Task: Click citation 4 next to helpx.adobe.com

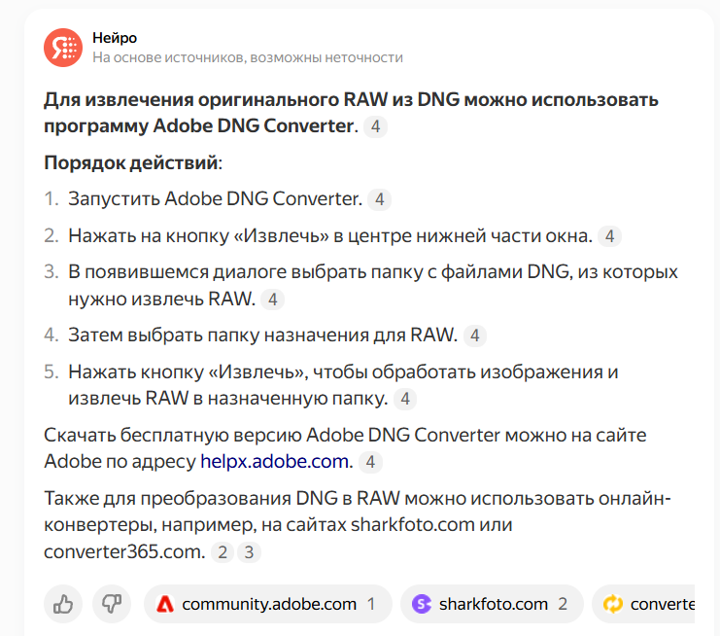Action: pyautogui.click(x=370, y=462)
